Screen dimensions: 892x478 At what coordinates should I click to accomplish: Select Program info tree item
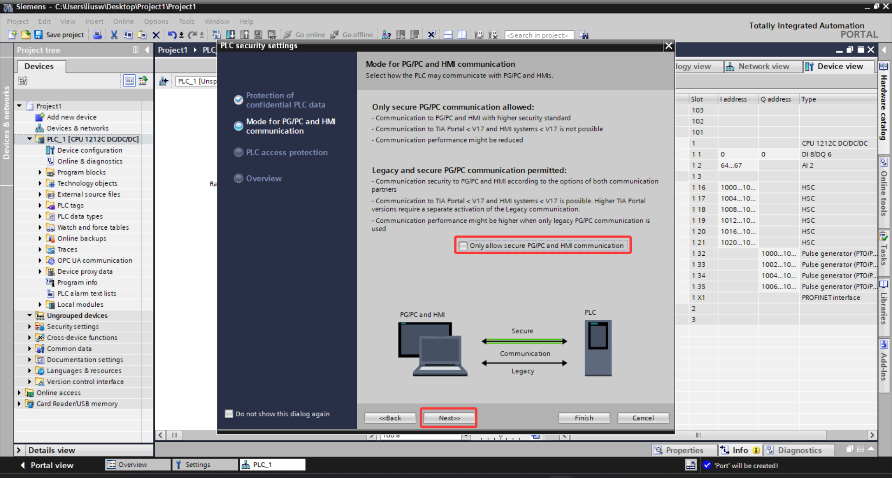[77, 283]
